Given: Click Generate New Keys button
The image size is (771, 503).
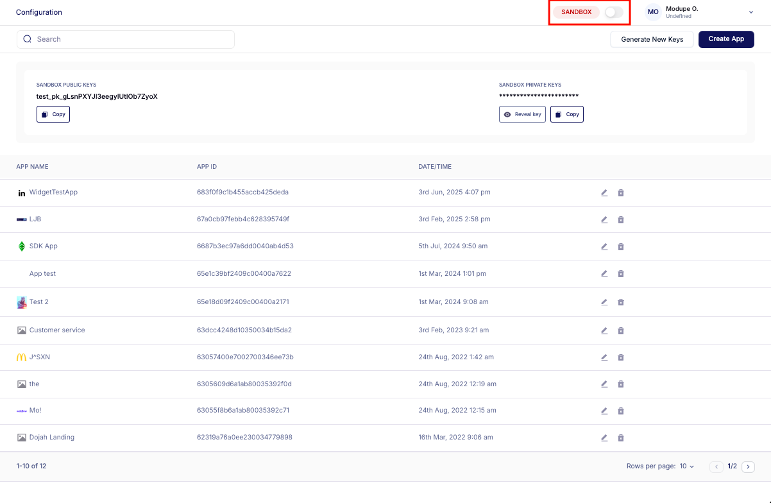Looking at the screenshot, I should click(652, 39).
